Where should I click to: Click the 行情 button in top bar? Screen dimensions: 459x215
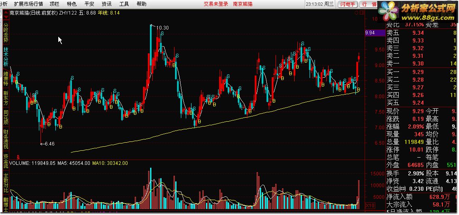tap(369, 4)
